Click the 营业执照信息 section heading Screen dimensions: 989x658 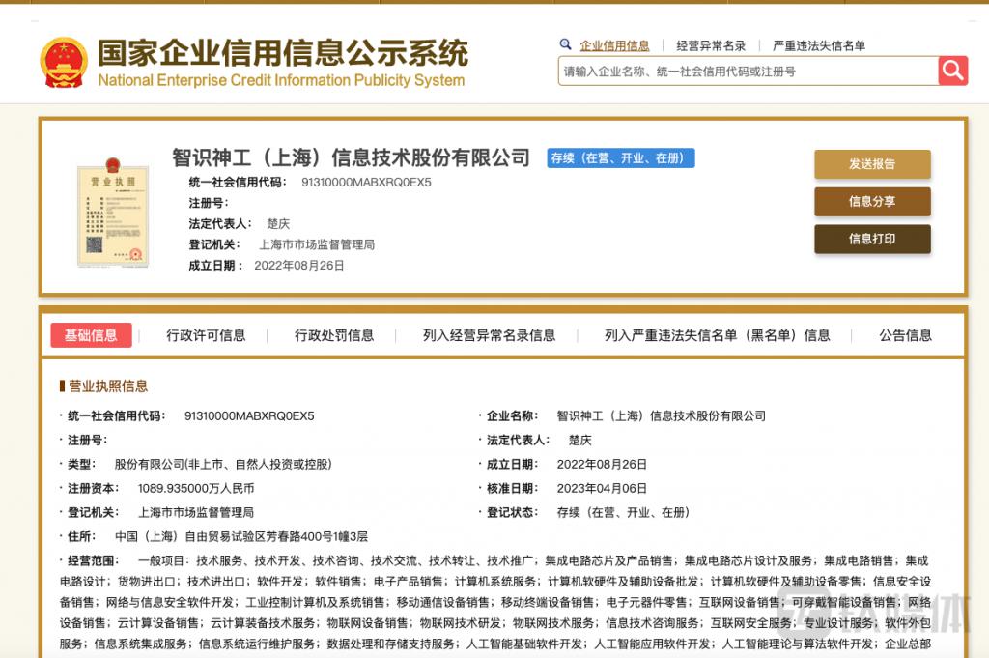point(107,386)
